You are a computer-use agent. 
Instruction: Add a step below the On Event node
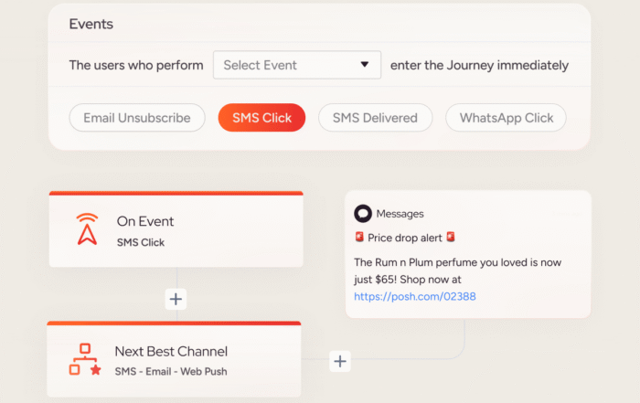(176, 299)
